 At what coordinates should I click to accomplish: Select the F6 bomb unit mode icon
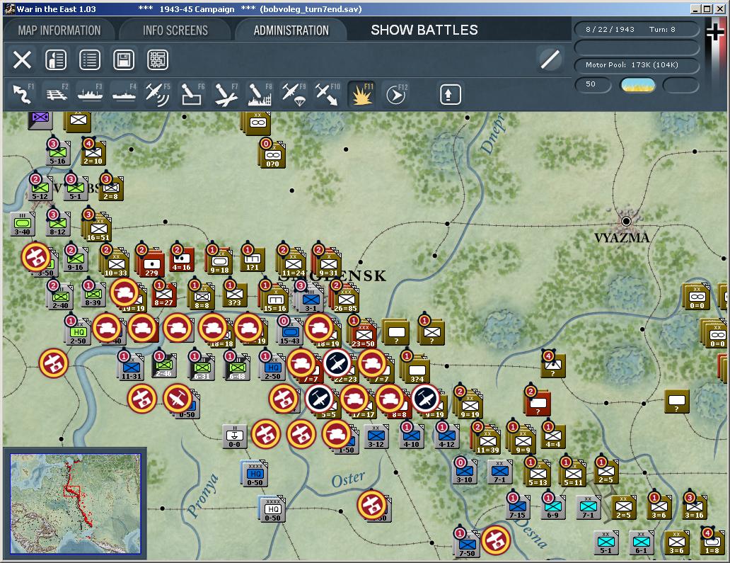[x=192, y=93]
